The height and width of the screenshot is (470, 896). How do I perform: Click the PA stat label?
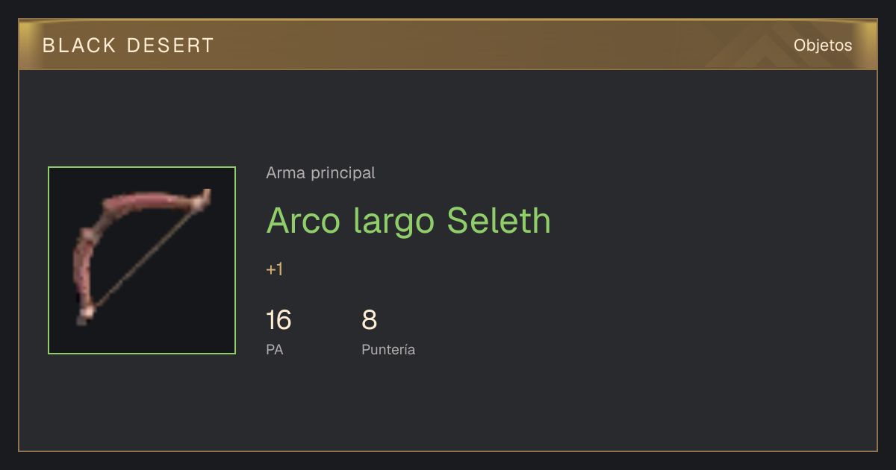275,349
